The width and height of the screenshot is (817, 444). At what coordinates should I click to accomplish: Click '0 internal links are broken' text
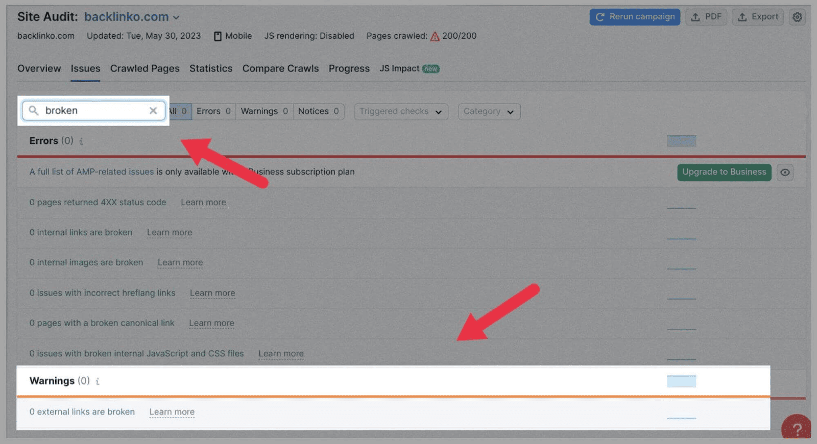tap(81, 233)
